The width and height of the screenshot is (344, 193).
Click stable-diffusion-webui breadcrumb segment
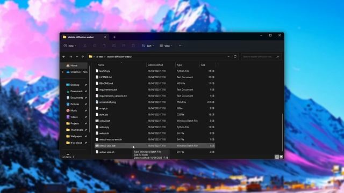tap(119, 57)
